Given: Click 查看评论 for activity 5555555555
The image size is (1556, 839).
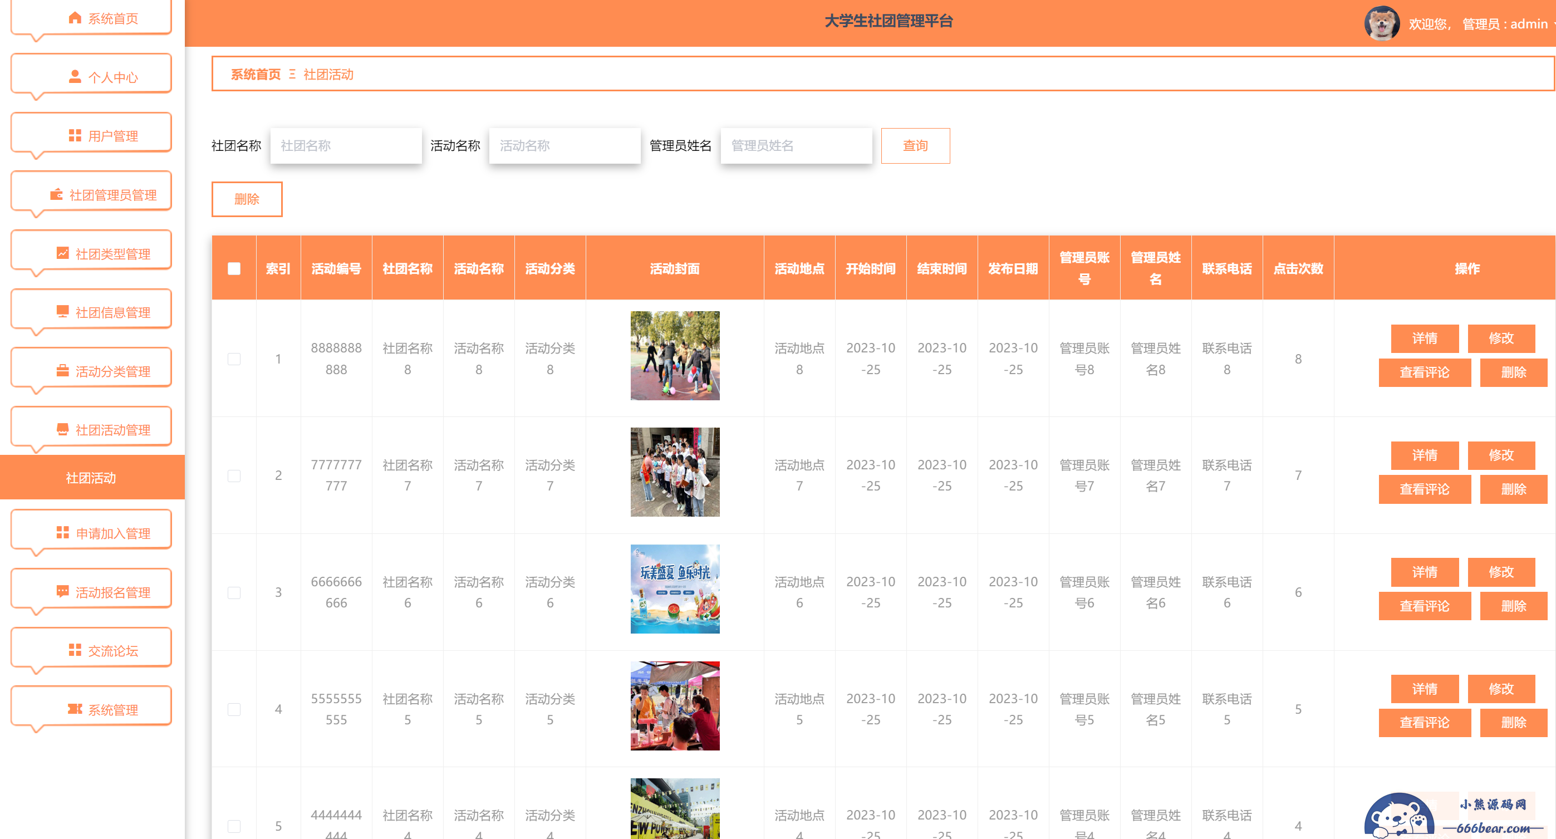Looking at the screenshot, I should click(x=1424, y=723).
